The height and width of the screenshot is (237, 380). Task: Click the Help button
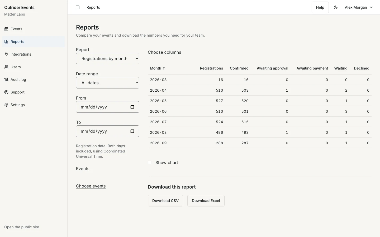pyautogui.click(x=320, y=7)
